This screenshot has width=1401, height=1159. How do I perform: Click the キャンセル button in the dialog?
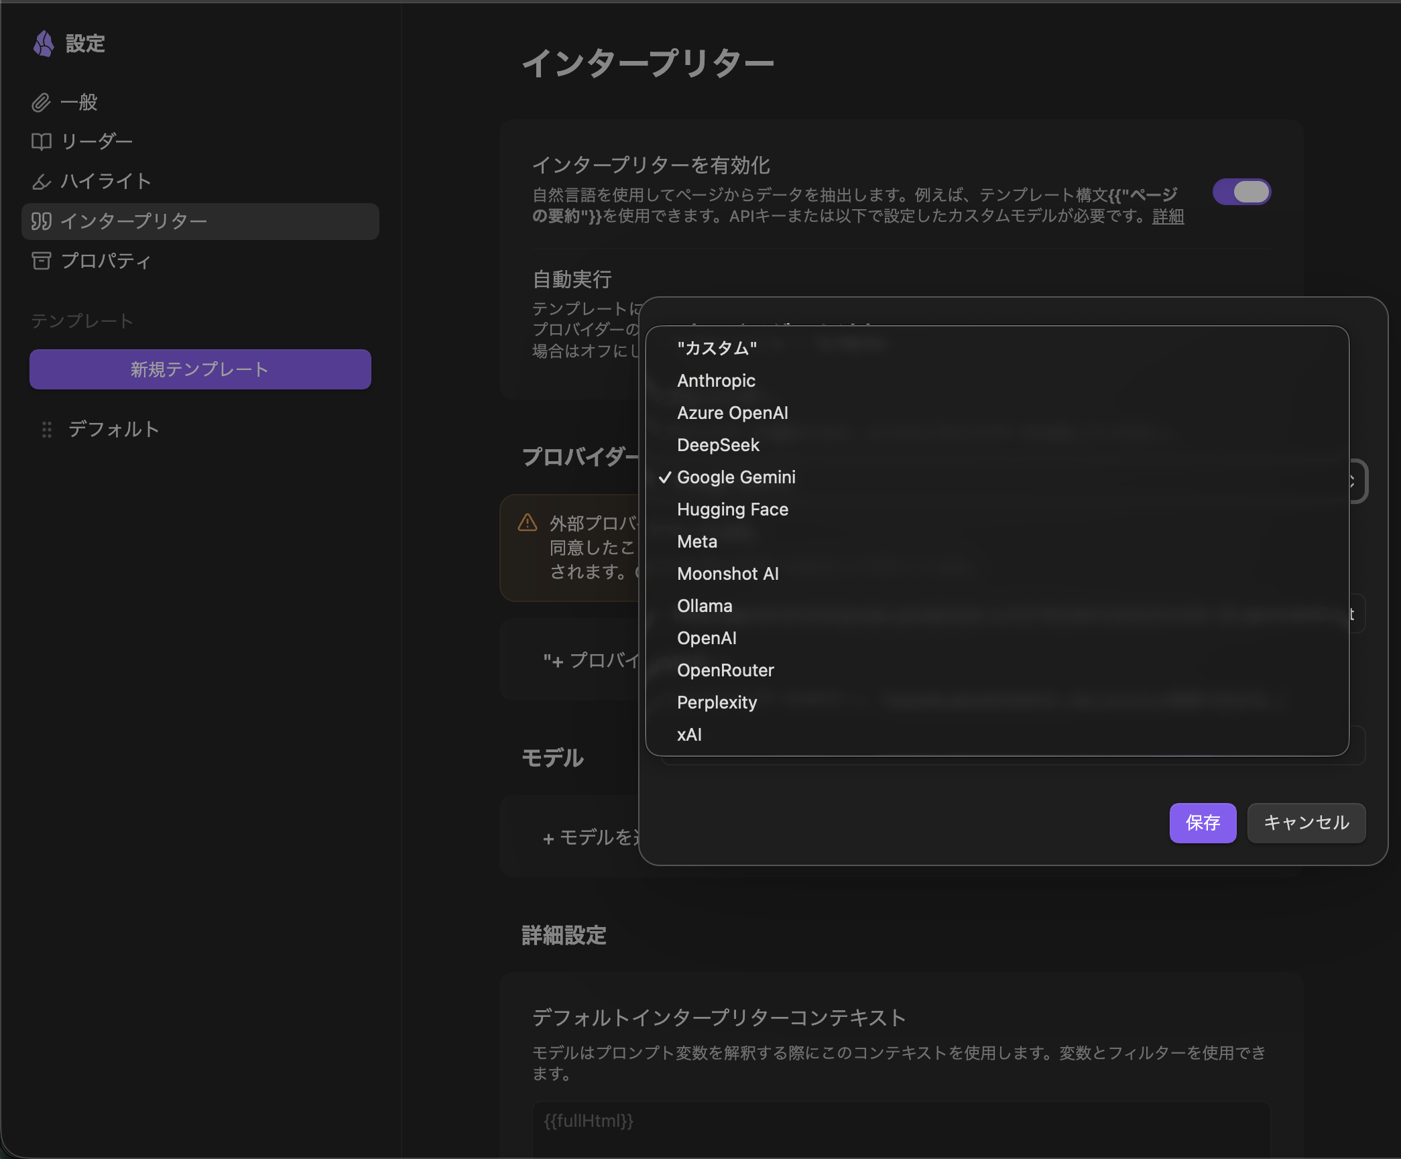point(1306,823)
